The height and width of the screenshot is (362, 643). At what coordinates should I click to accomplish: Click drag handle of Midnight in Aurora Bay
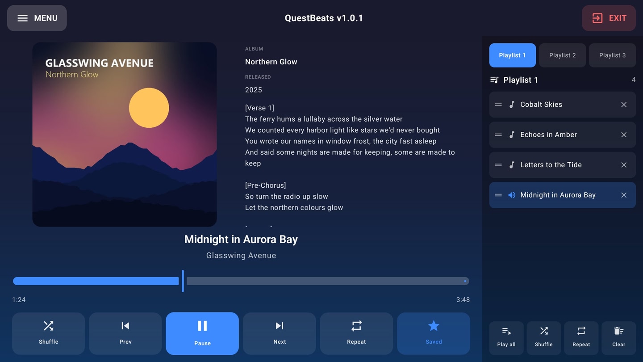pos(498,195)
